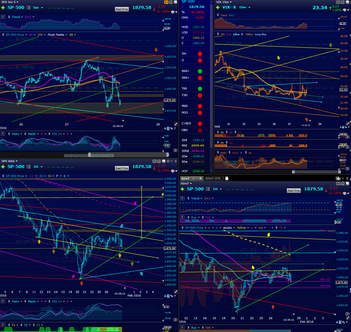Image resolution: width=351 pixels, height=332 pixels.
Task: Click scroll-right arrow in SPX 5m MacD pane
Action: click(175, 150)
